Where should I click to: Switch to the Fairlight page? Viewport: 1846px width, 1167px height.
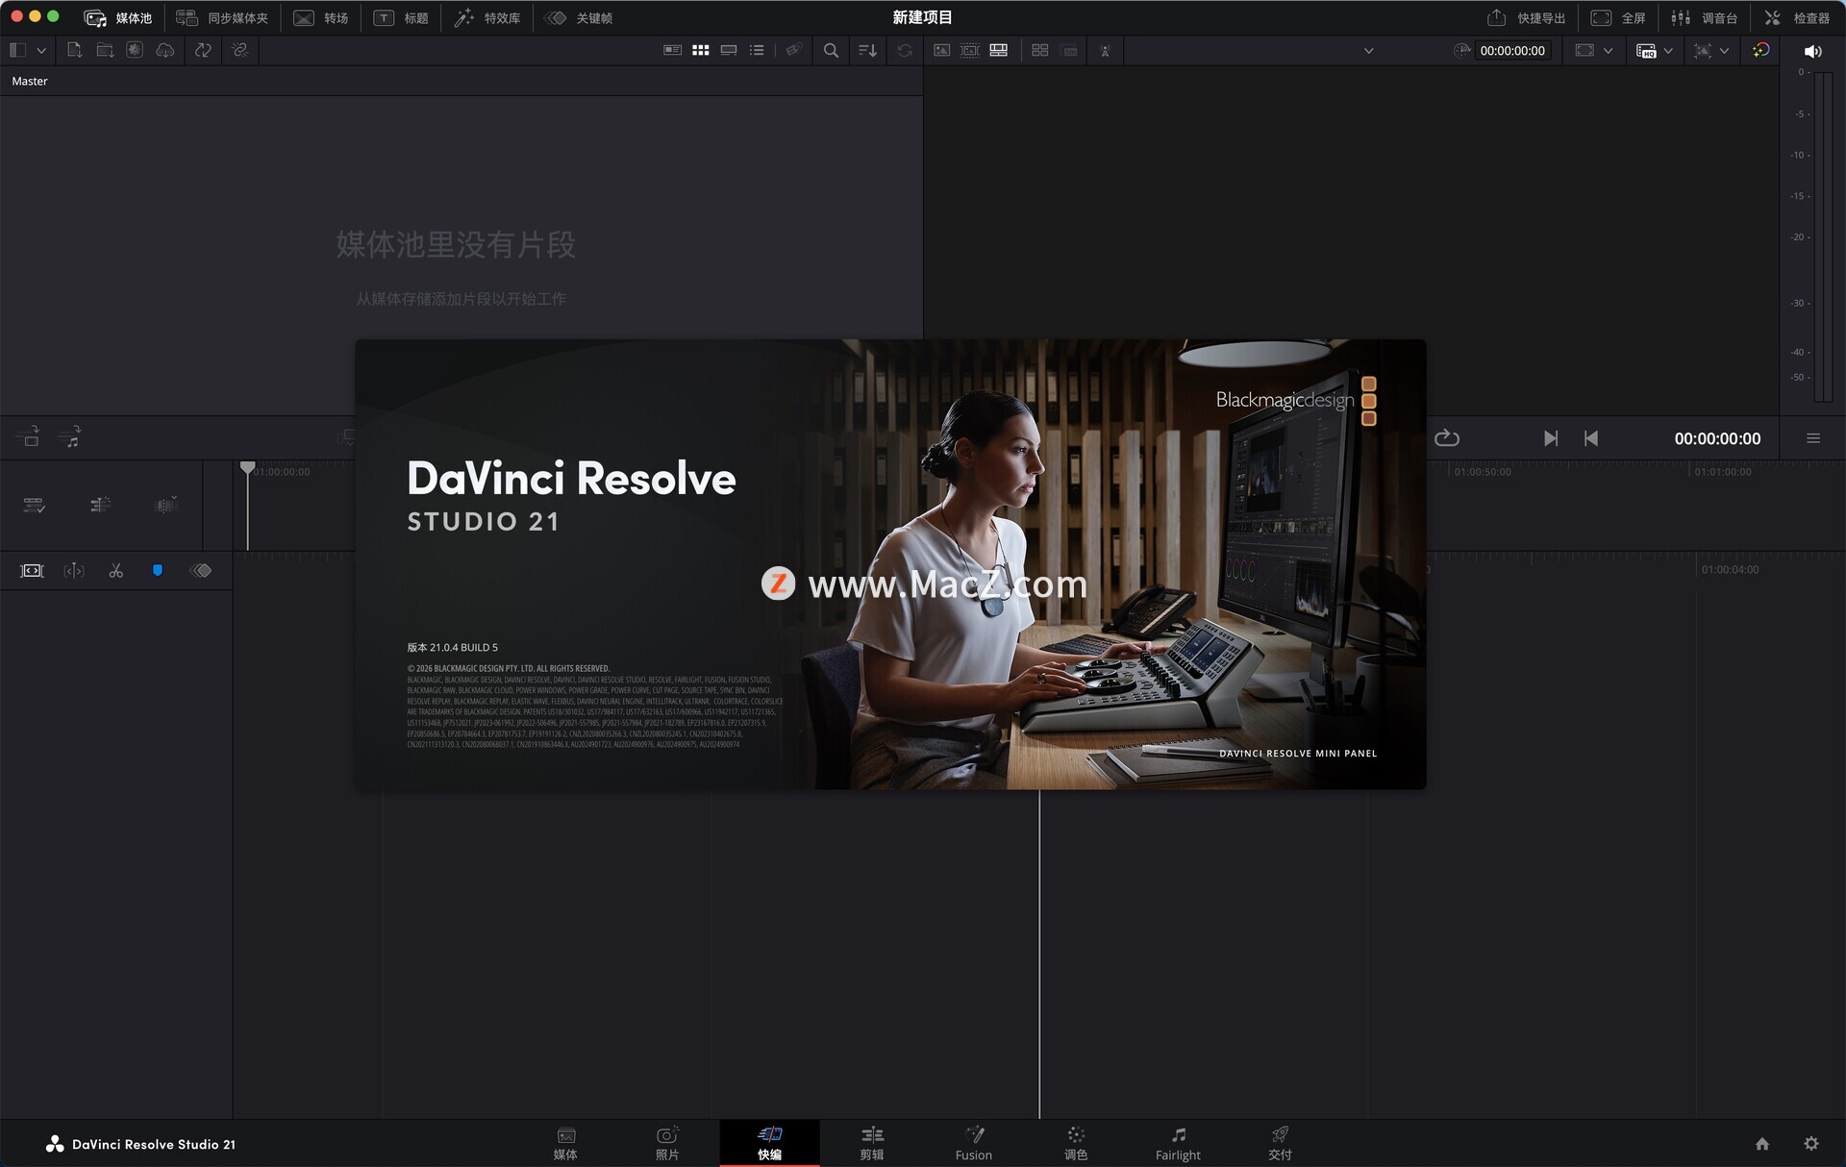point(1178,1144)
